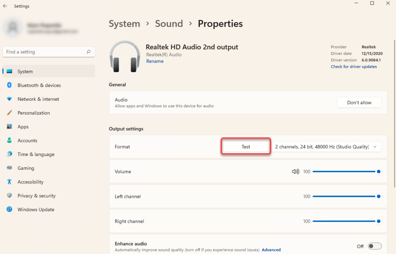Click the Accessibility figure icon
Screen dimensions: 396x254
click(x=9, y=182)
